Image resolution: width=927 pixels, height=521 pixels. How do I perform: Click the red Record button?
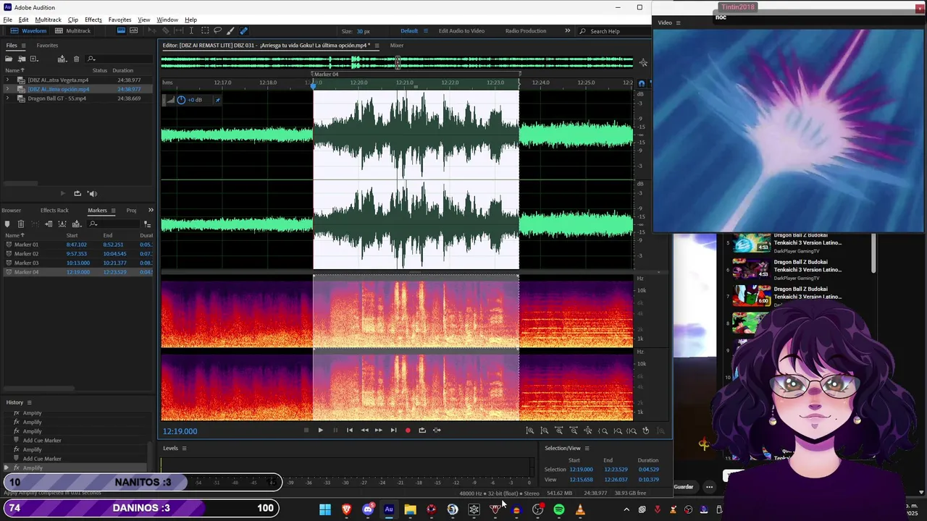408,431
